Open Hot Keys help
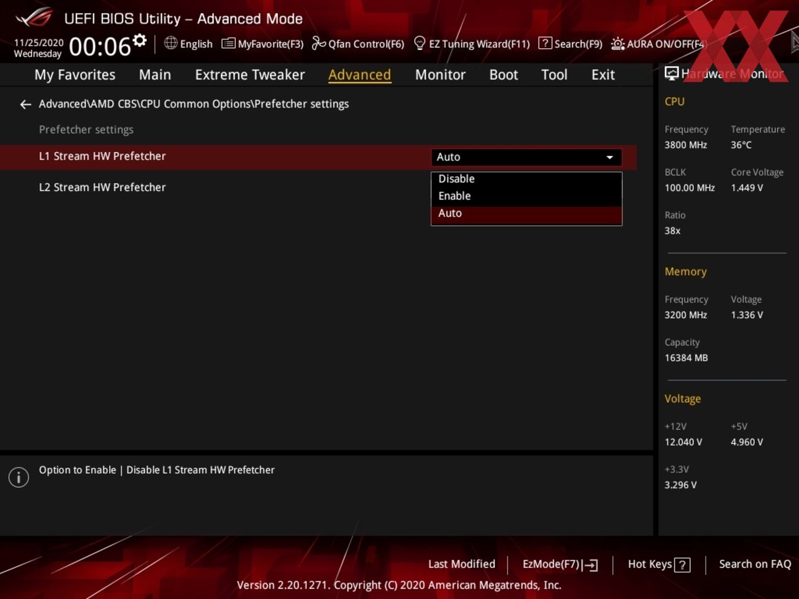Viewport: 799px width, 599px height. 659,564
